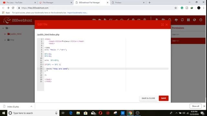Click Show all downloads button
207x116 pixels.
[195, 106]
